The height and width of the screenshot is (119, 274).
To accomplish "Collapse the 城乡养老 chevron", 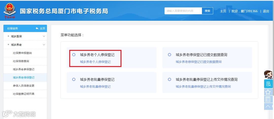I will tap(44, 45).
